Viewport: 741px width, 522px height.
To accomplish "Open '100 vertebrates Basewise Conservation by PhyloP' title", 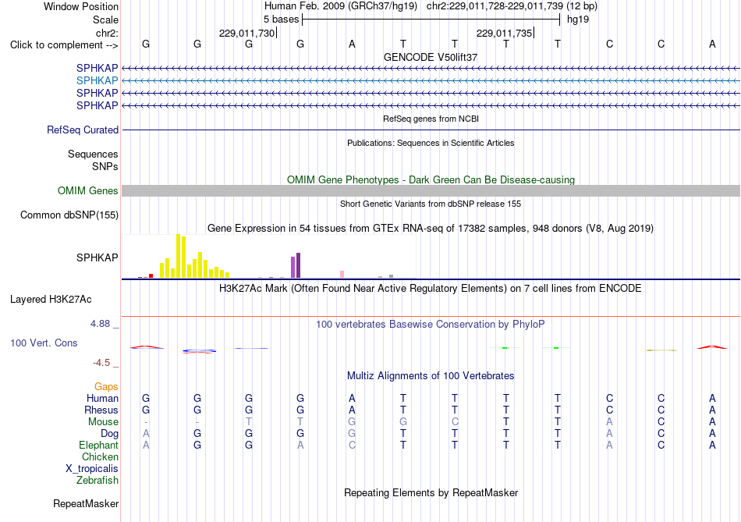I will click(431, 325).
